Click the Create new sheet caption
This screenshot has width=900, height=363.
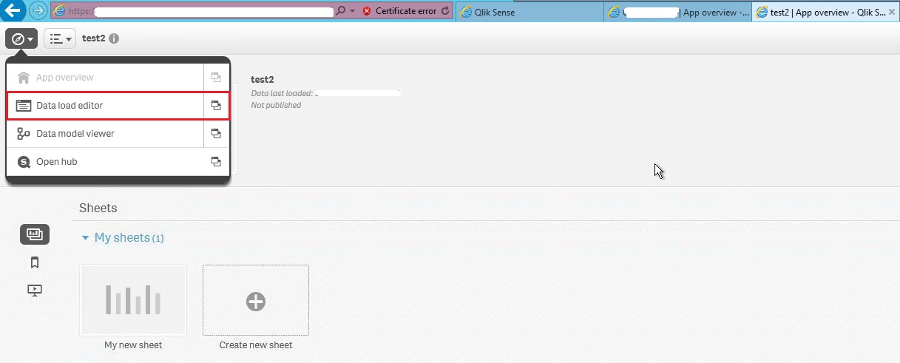coord(256,345)
